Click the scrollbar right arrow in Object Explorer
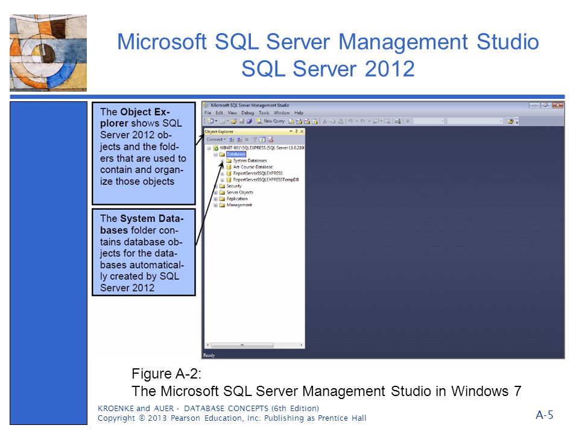Image resolution: width=579 pixels, height=434 pixels. click(x=302, y=345)
